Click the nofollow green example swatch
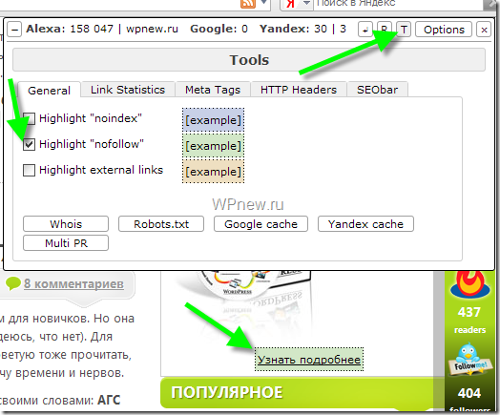Screen dimensions: 500x415 coord(214,146)
